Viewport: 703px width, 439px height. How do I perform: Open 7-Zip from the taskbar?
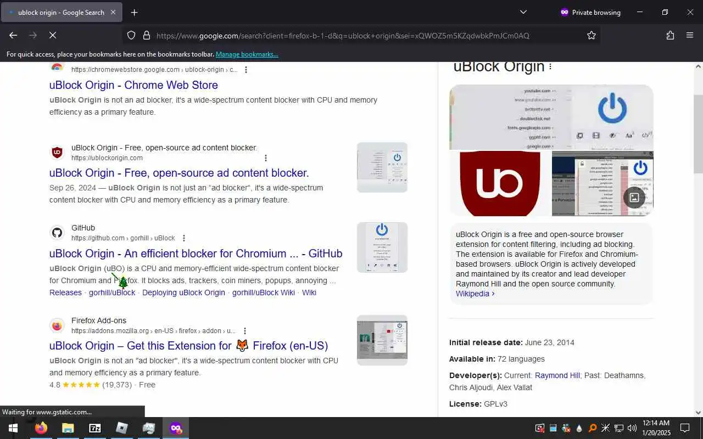(94, 428)
